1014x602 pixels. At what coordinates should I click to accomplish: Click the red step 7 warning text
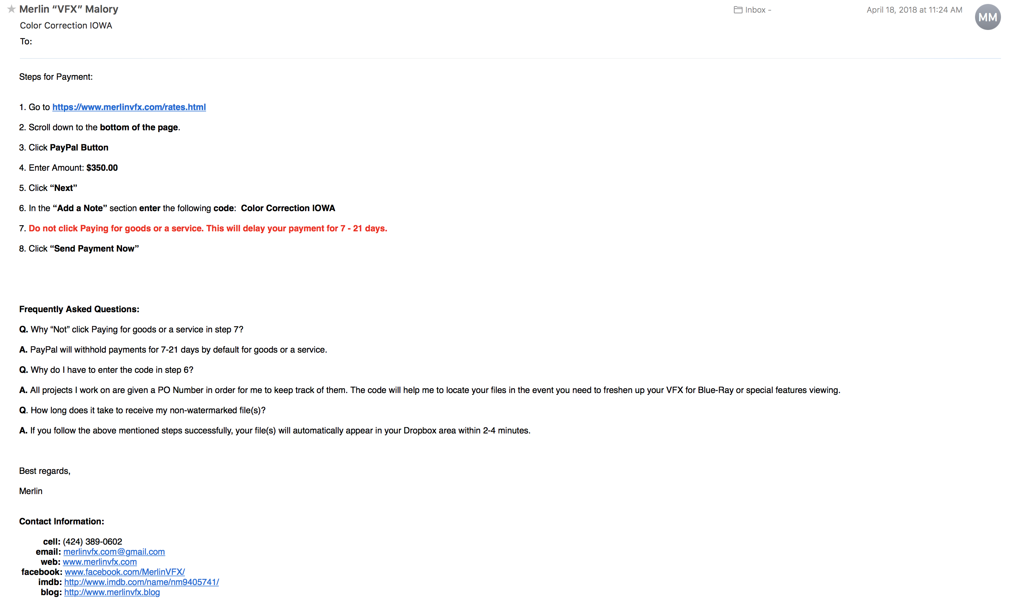coord(208,228)
